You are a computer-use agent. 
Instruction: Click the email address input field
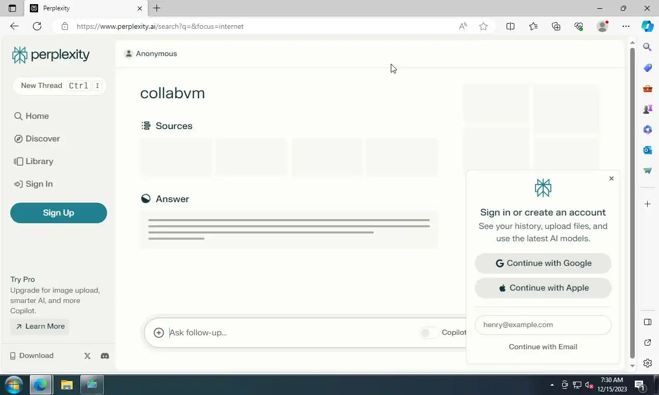pyautogui.click(x=543, y=325)
